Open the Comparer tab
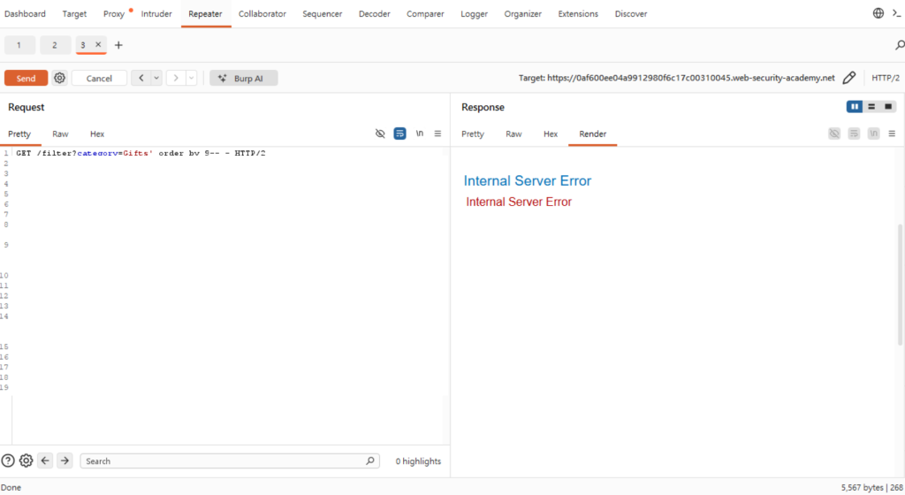 tap(425, 14)
